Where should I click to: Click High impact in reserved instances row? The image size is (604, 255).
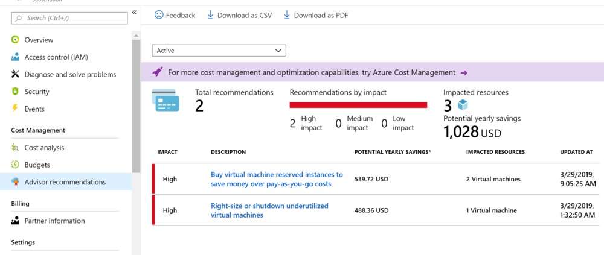[x=170, y=179]
